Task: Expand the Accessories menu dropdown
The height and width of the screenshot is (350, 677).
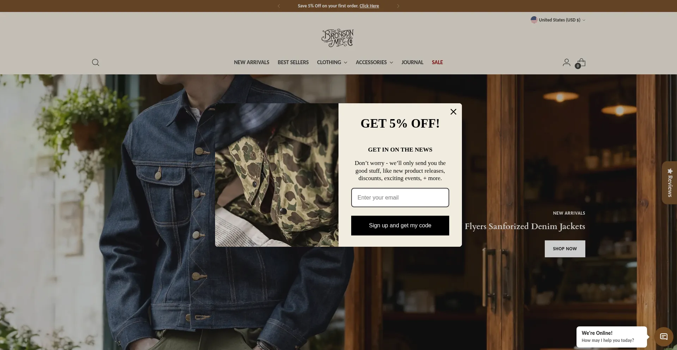Action: [374, 62]
